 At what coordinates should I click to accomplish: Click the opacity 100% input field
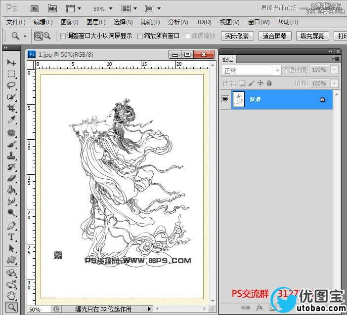[320, 70]
